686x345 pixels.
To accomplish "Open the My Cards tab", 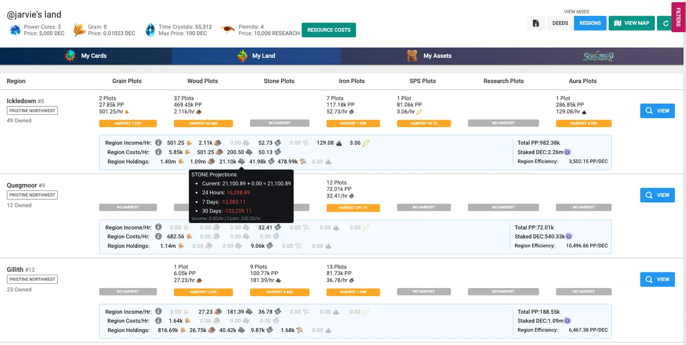I will (x=86, y=56).
